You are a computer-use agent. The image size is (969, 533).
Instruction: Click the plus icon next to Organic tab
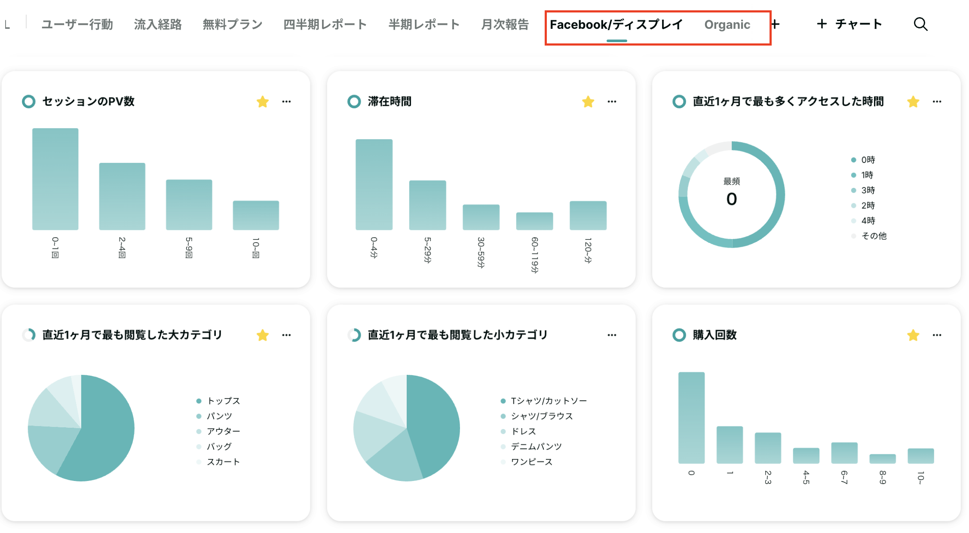click(776, 24)
